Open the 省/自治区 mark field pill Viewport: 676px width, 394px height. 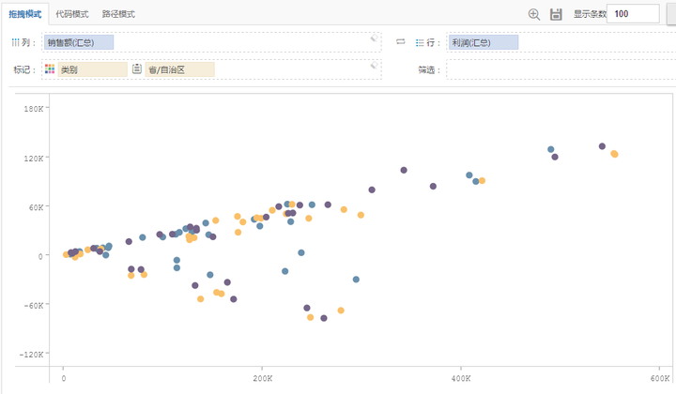coord(178,69)
